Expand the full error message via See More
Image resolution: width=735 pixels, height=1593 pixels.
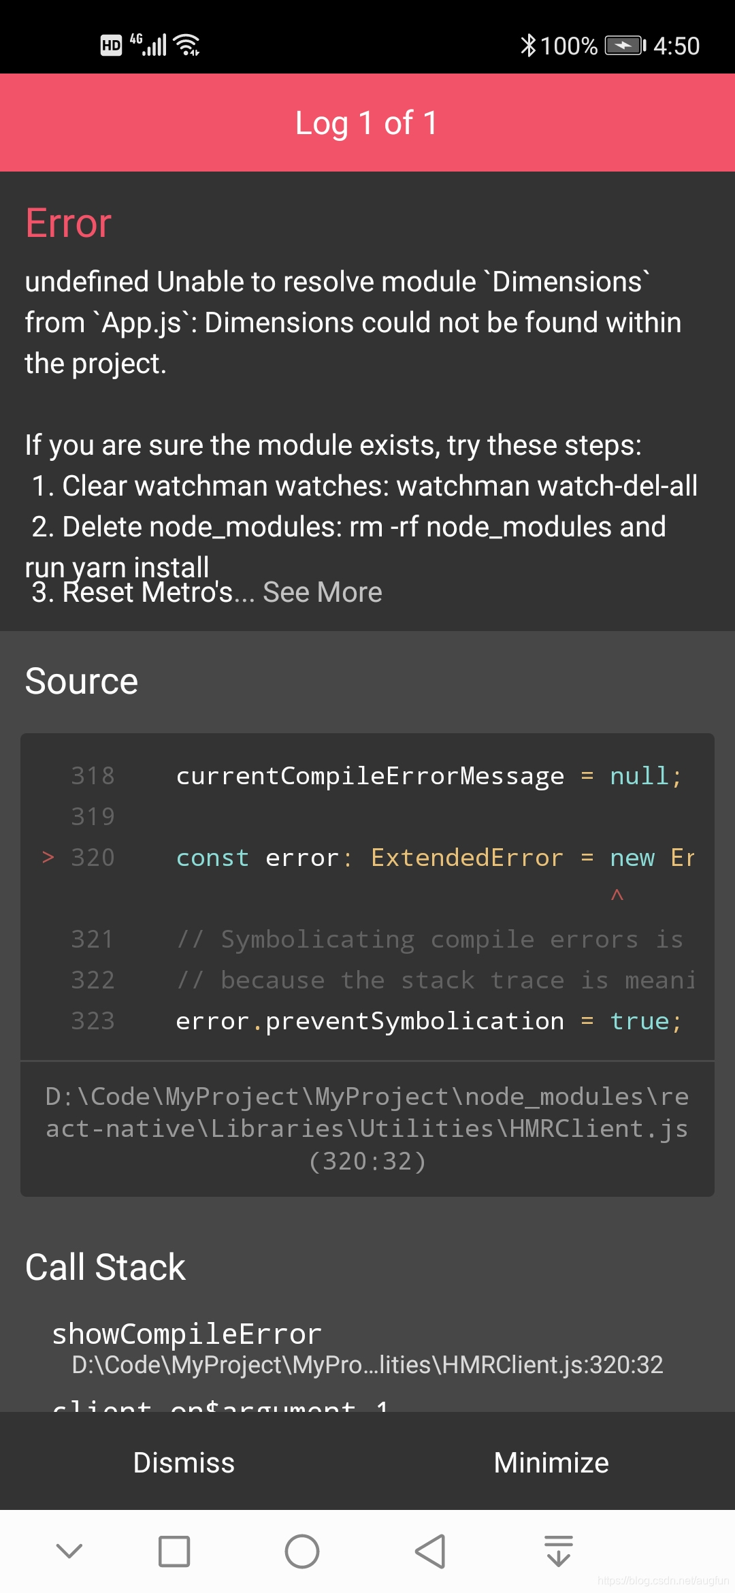tap(323, 592)
